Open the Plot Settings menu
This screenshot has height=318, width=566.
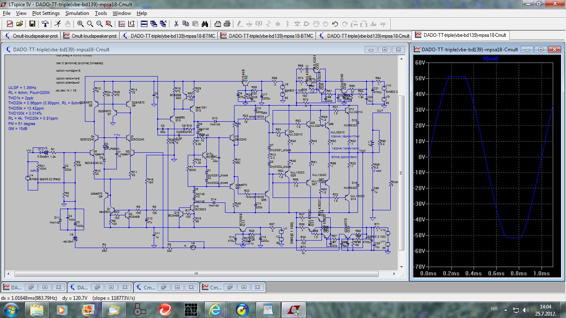click(46, 13)
